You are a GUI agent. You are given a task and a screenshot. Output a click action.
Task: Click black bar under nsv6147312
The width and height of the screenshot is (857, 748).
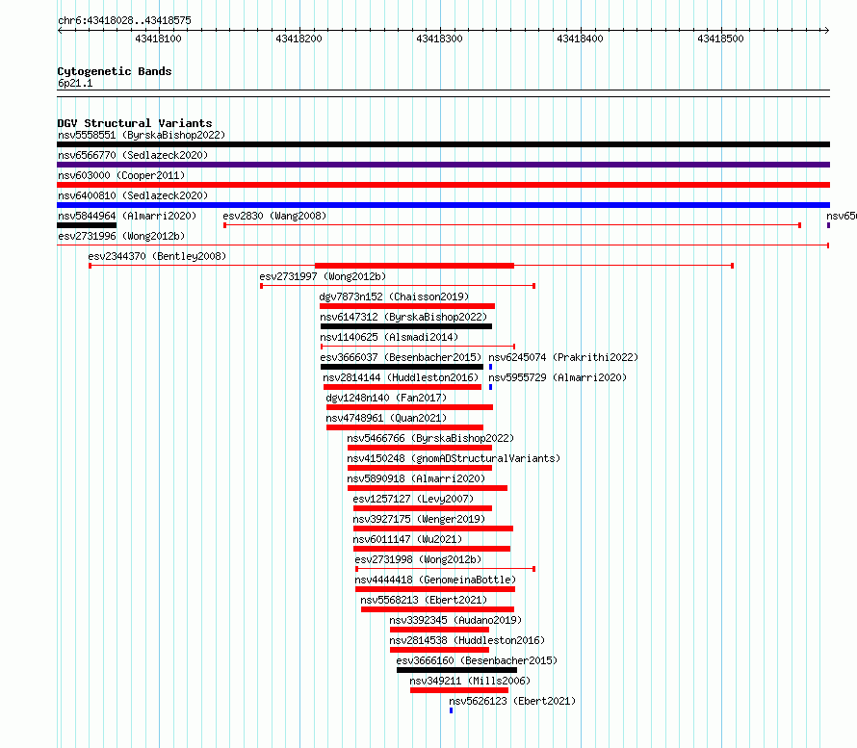tap(406, 326)
